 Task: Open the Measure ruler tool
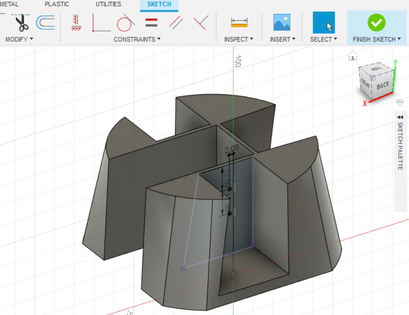tap(239, 22)
